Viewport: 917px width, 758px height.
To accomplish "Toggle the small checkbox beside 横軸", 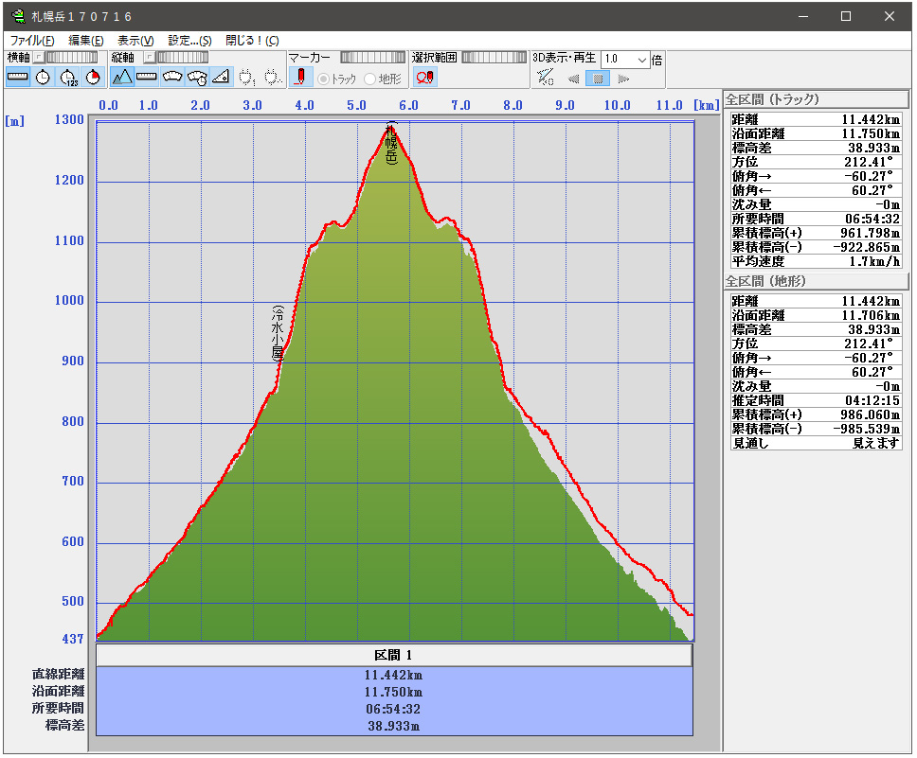I will [39, 57].
